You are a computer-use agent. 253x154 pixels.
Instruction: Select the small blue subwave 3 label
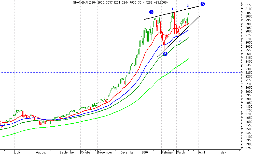(188, 6)
